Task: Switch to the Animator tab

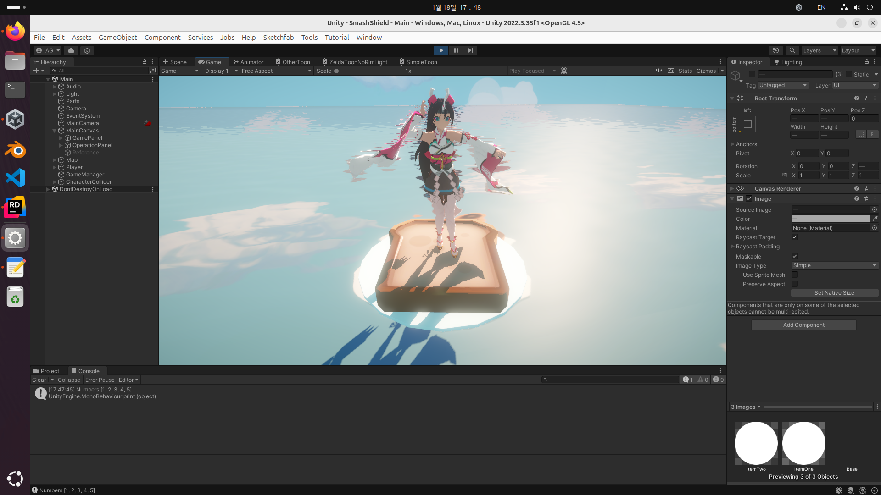Action: (x=248, y=62)
